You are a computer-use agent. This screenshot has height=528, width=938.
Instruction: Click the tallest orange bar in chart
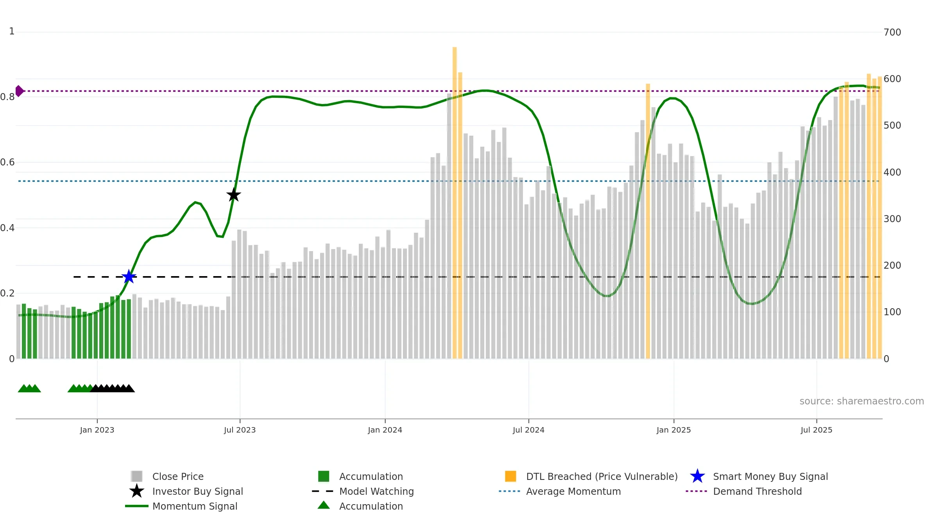pyautogui.click(x=455, y=203)
